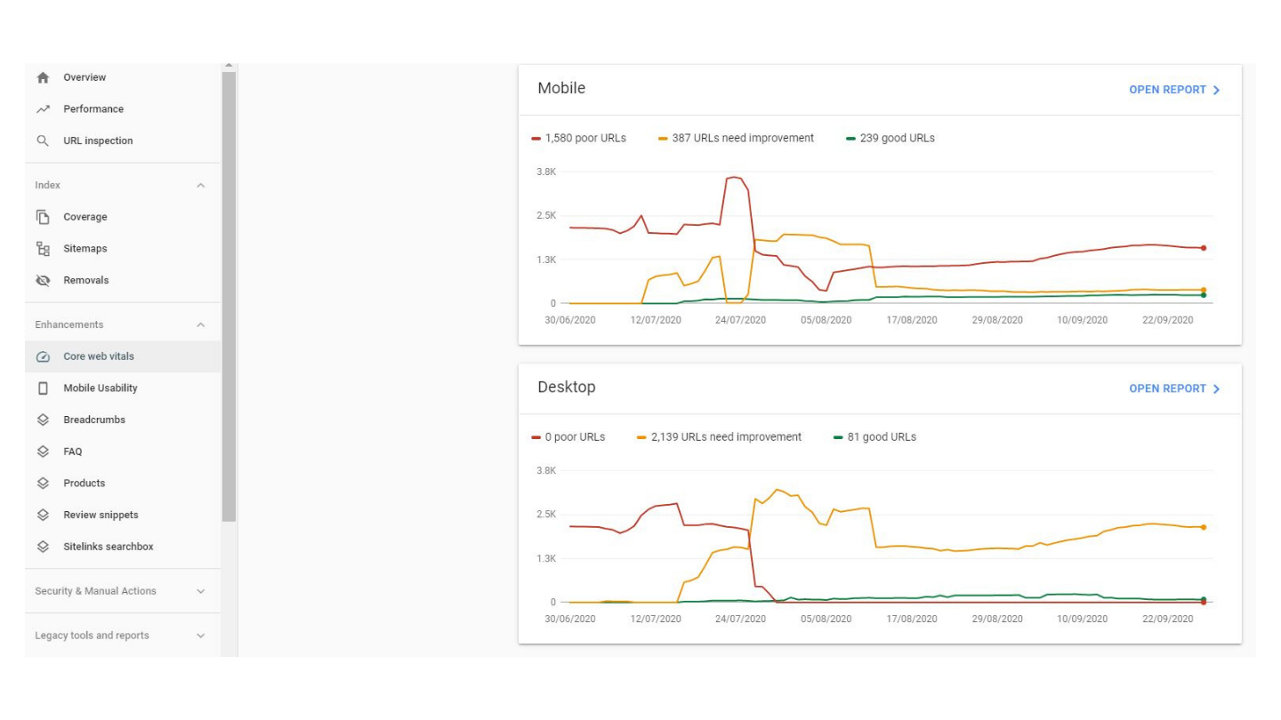Select Review snippets in sidebar
Image resolution: width=1281 pixels, height=720 pixels.
[x=101, y=515]
